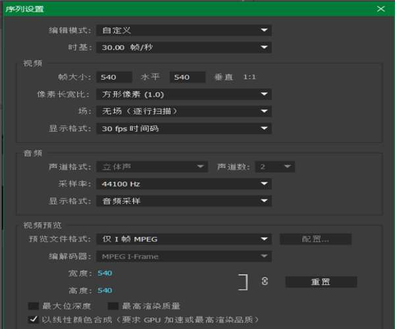Viewport: 395px width, 329px height.
Task: Open the 编辑模式 dropdown showing 自定义
Action: tap(184, 30)
